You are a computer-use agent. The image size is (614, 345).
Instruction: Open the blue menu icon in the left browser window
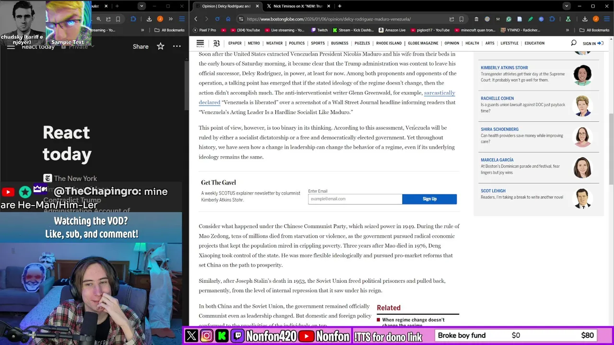(x=182, y=19)
